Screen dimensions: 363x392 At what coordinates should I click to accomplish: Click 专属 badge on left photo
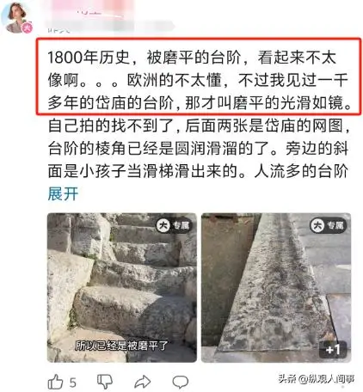[x=173, y=226]
